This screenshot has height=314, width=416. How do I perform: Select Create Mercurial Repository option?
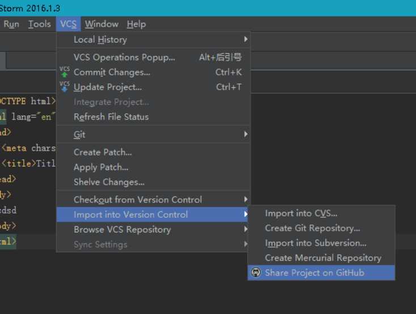coord(321,258)
